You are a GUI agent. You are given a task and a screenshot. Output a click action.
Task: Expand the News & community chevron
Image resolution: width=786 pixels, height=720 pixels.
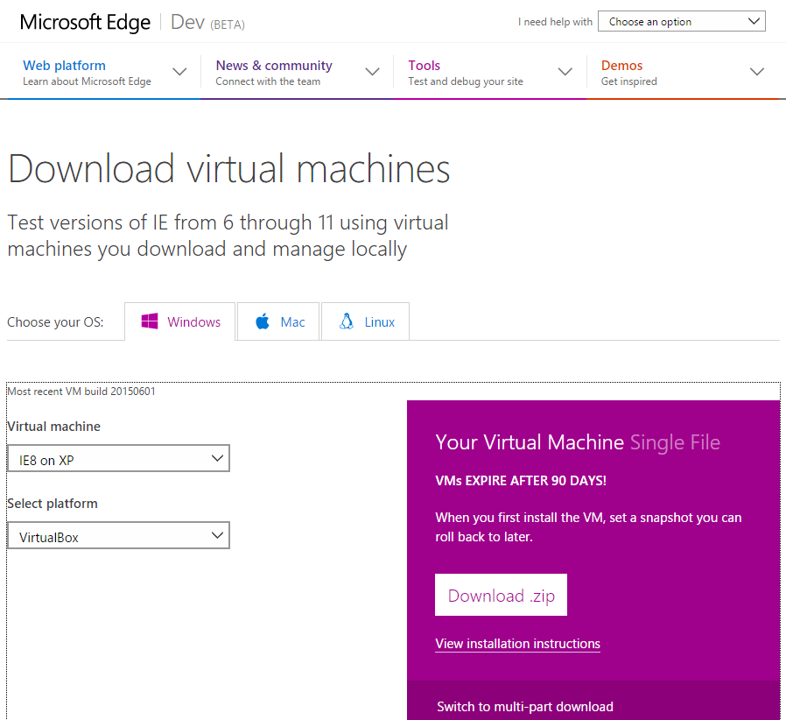[372, 72]
